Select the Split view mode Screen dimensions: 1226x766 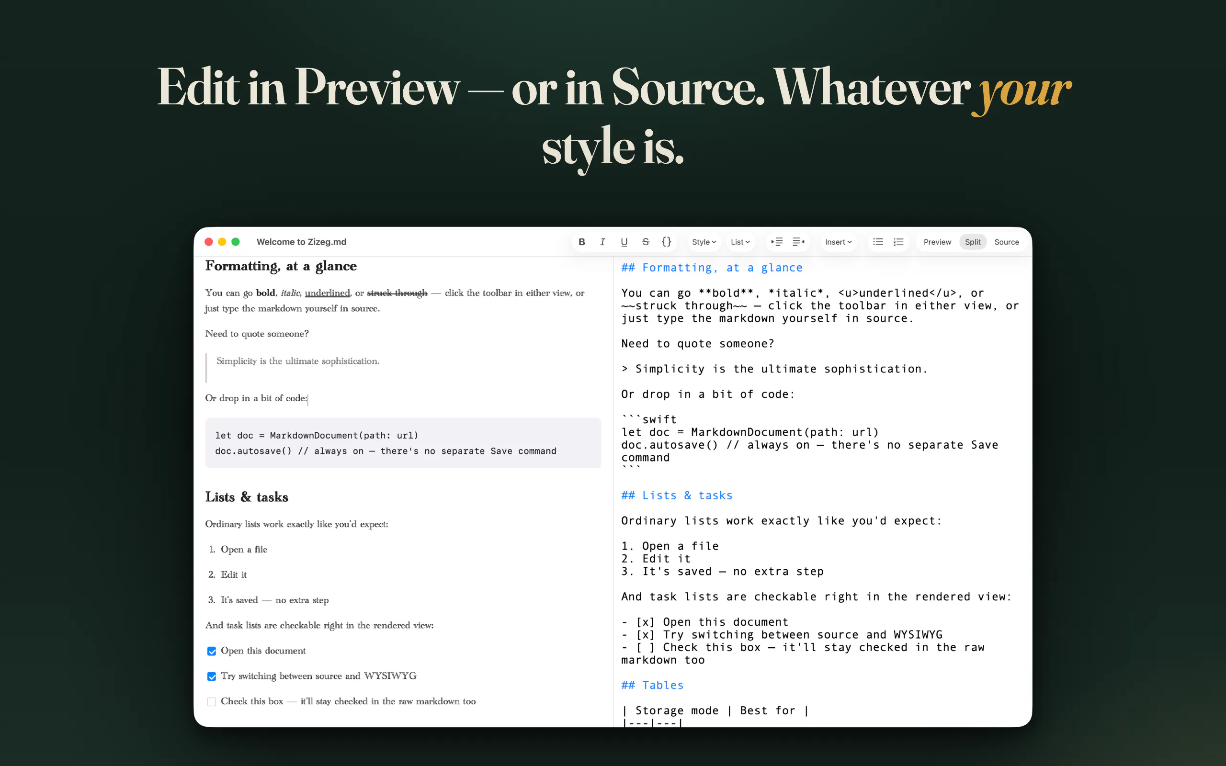click(x=973, y=242)
